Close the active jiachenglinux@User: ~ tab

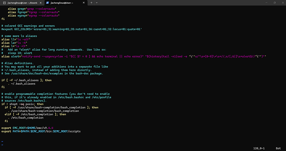(x=84, y=3)
